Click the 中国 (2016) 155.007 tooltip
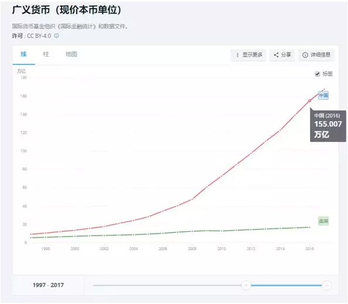 tap(328, 125)
